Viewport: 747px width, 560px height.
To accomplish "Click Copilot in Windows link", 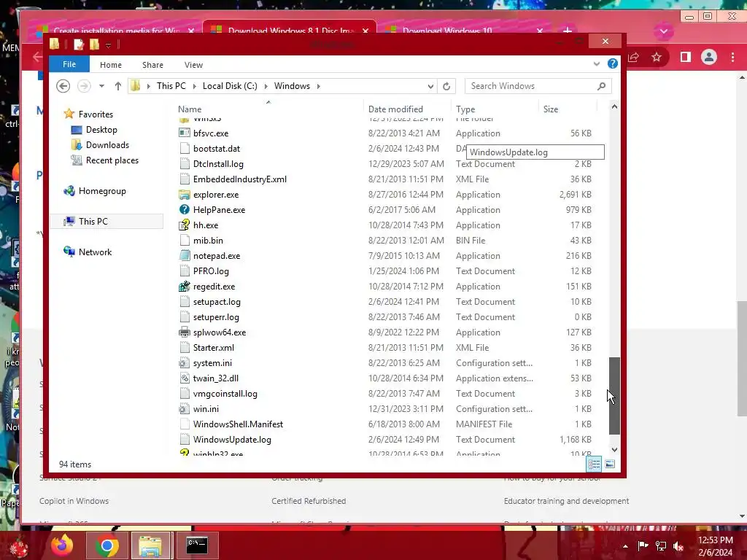I will [x=74, y=501].
